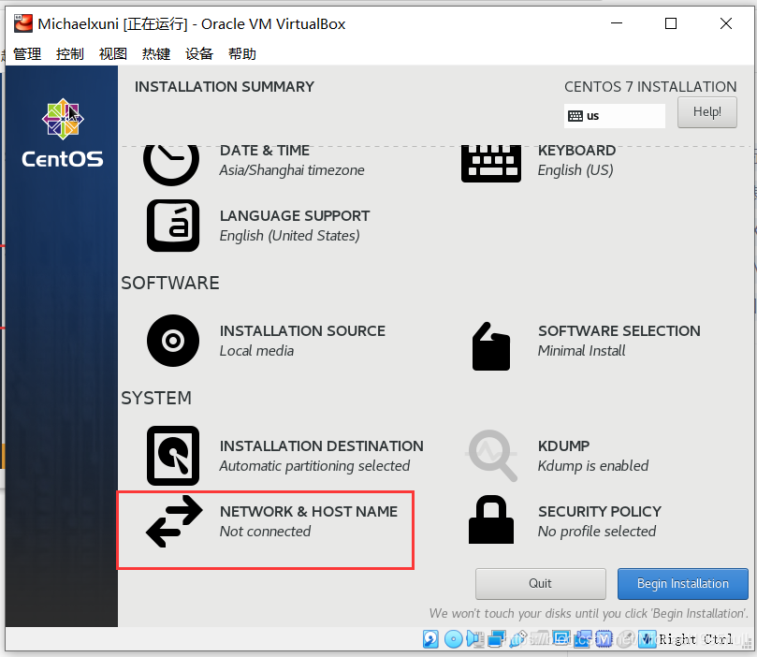This screenshot has width=757, height=657.
Task: Click the VirtualBox keyboard capture status icon
Action: point(647,639)
